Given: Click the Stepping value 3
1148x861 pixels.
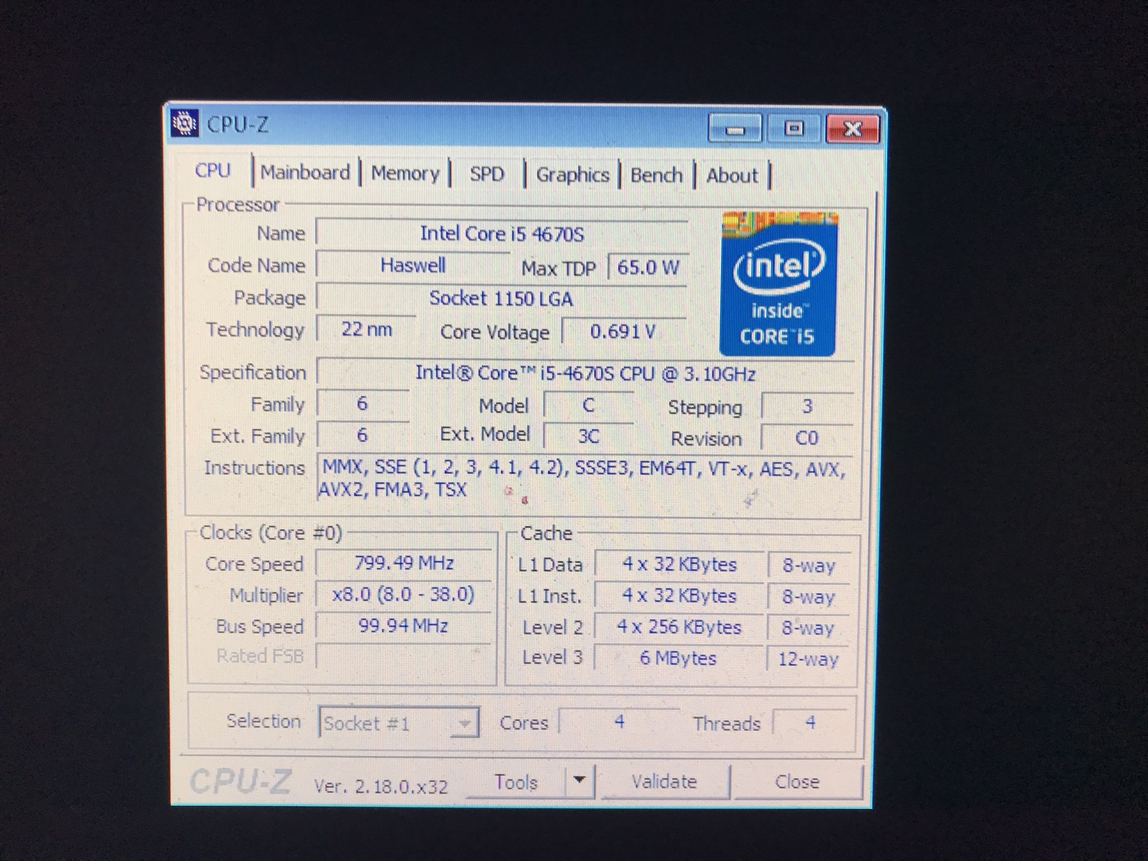Looking at the screenshot, I should point(807,406).
